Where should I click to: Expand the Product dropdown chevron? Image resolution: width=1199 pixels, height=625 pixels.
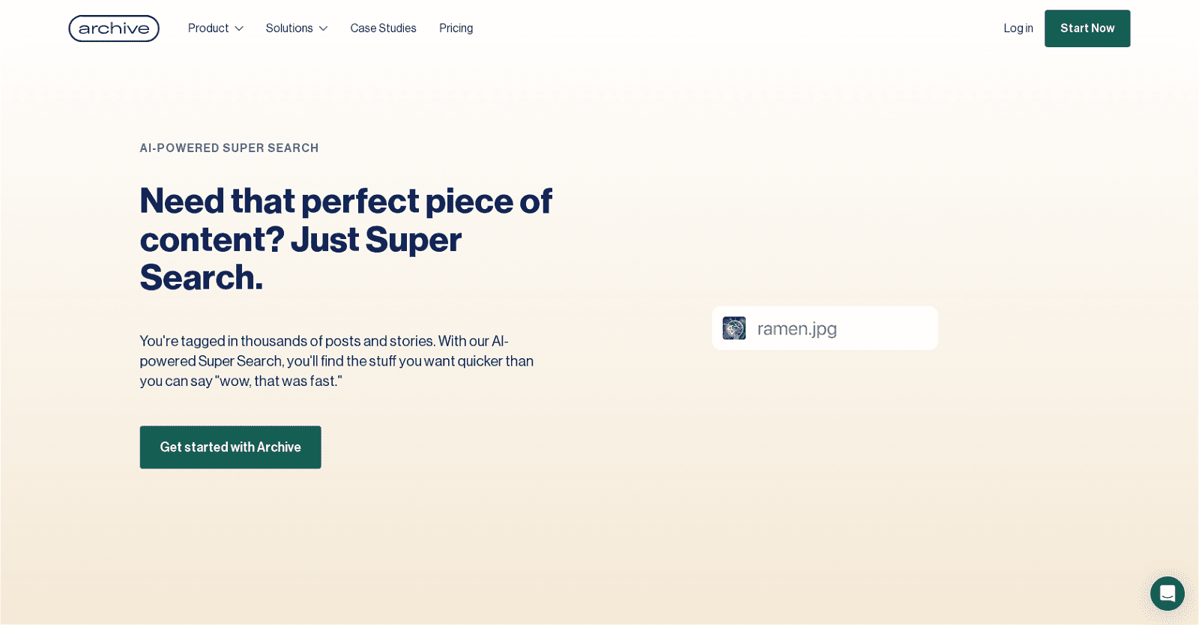pos(239,28)
